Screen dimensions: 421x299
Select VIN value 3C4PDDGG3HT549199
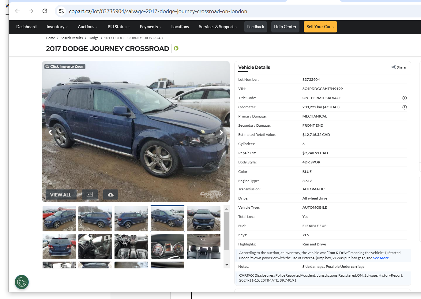click(322, 89)
